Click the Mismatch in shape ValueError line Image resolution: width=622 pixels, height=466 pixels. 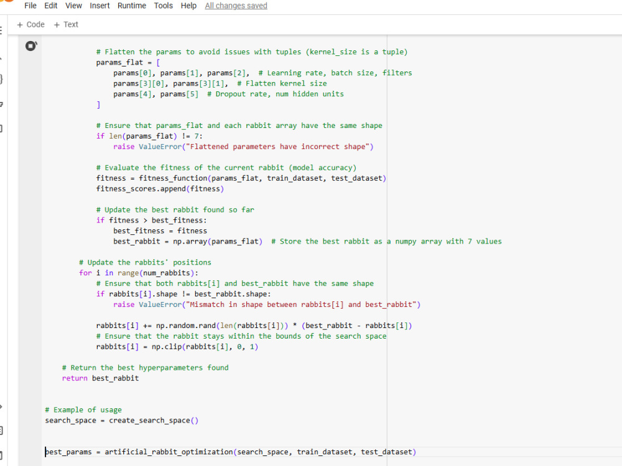267,304
